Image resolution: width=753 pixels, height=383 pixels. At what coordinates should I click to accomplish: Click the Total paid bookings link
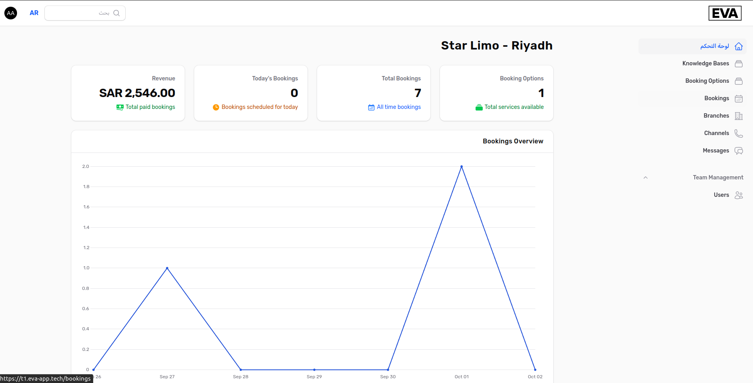pos(150,107)
